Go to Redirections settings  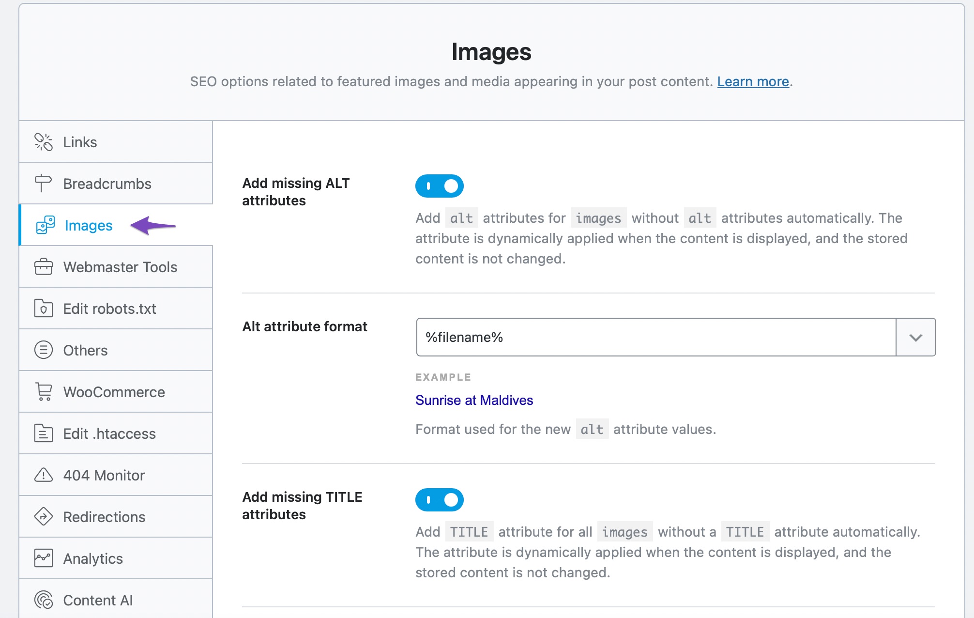tap(116, 517)
